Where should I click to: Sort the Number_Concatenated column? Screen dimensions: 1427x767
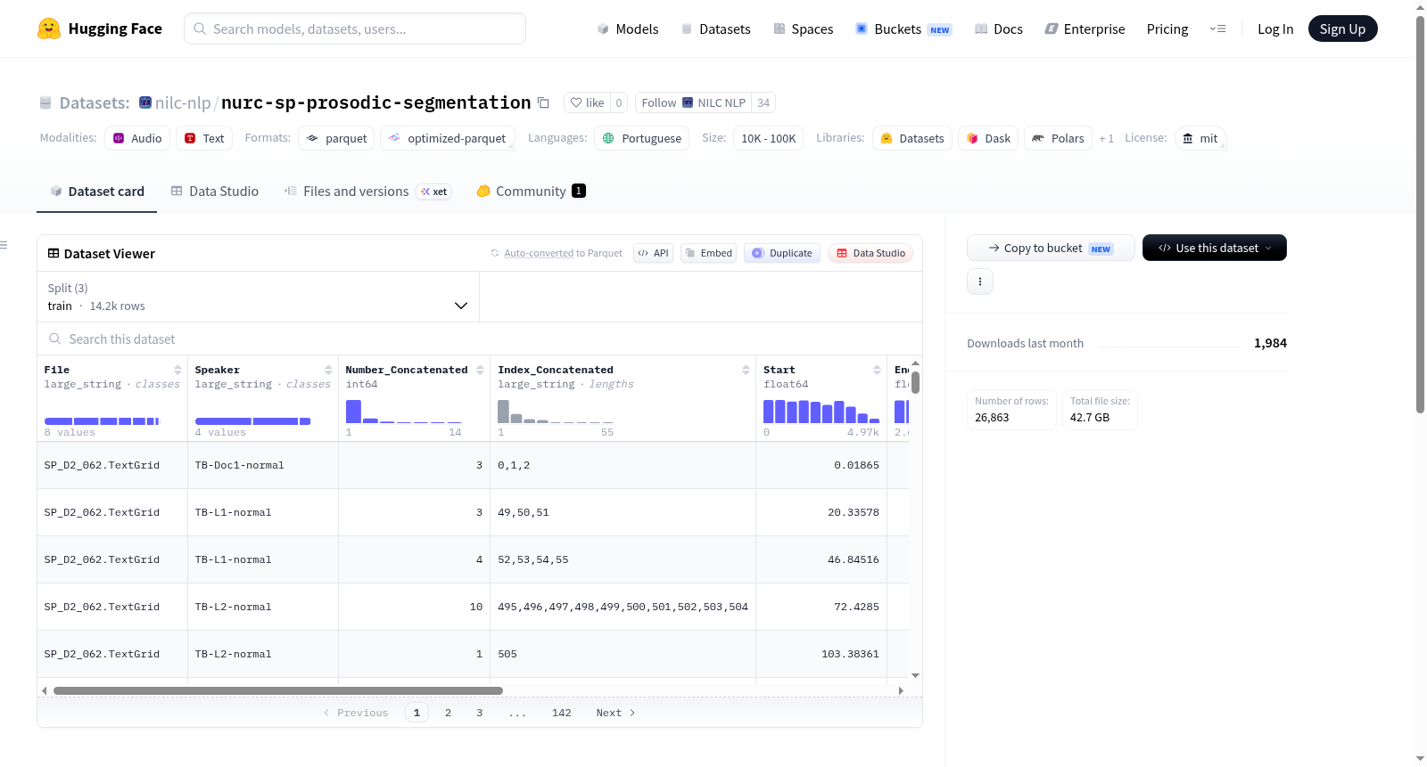coord(480,370)
